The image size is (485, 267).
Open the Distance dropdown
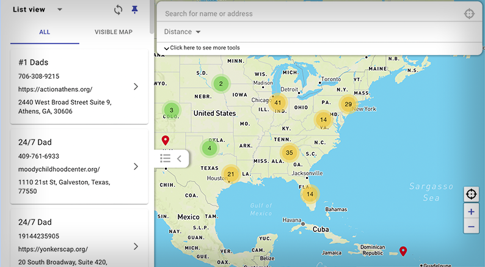[x=182, y=32]
